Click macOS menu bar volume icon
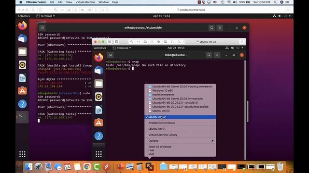309x173 pixels. [x=235, y=2]
